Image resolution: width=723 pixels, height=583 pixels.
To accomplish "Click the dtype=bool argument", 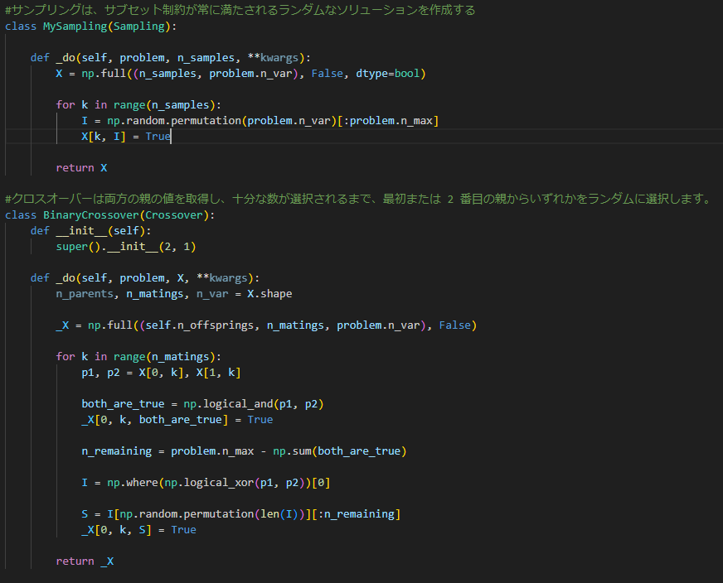I will (x=388, y=73).
